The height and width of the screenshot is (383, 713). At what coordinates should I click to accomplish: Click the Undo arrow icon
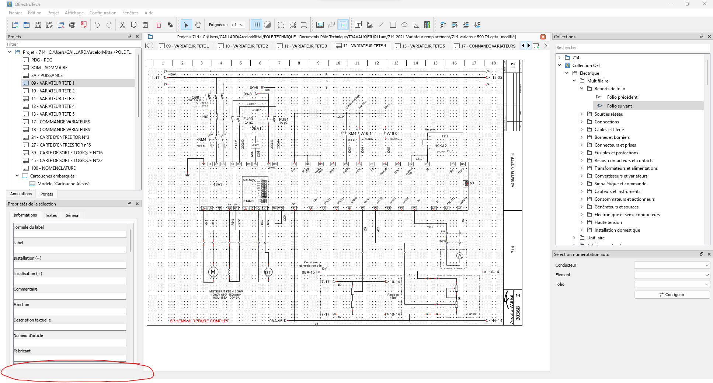coord(97,25)
